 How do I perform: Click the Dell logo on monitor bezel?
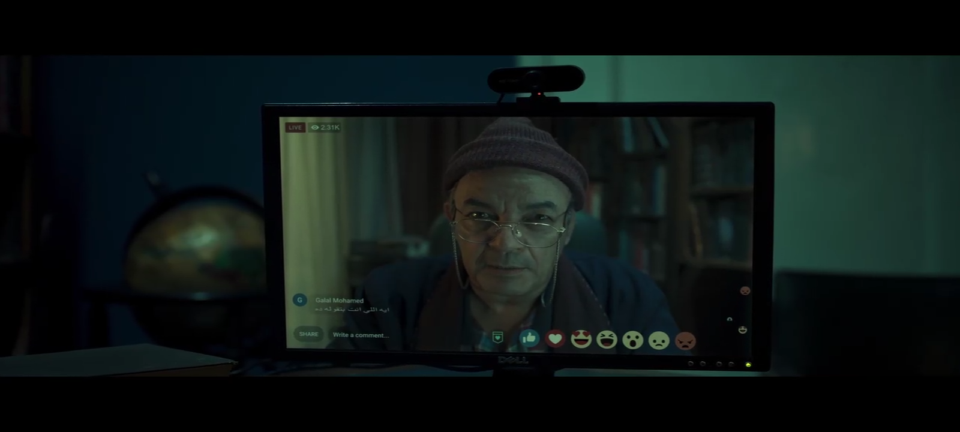pos(514,360)
